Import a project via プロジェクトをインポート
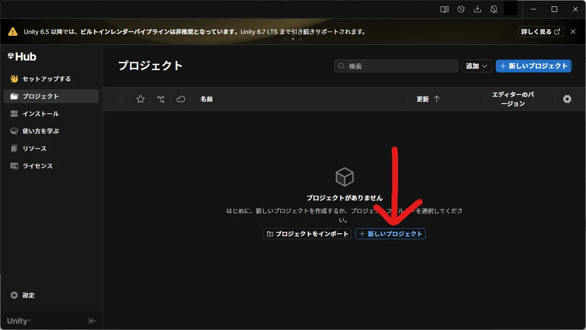The width and height of the screenshot is (586, 330). tap(307, 233)
